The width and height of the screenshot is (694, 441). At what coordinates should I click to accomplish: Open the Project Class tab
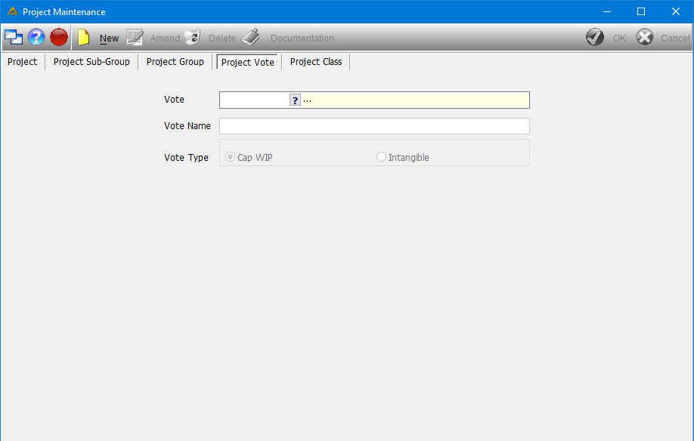click(x=316, y=62)
